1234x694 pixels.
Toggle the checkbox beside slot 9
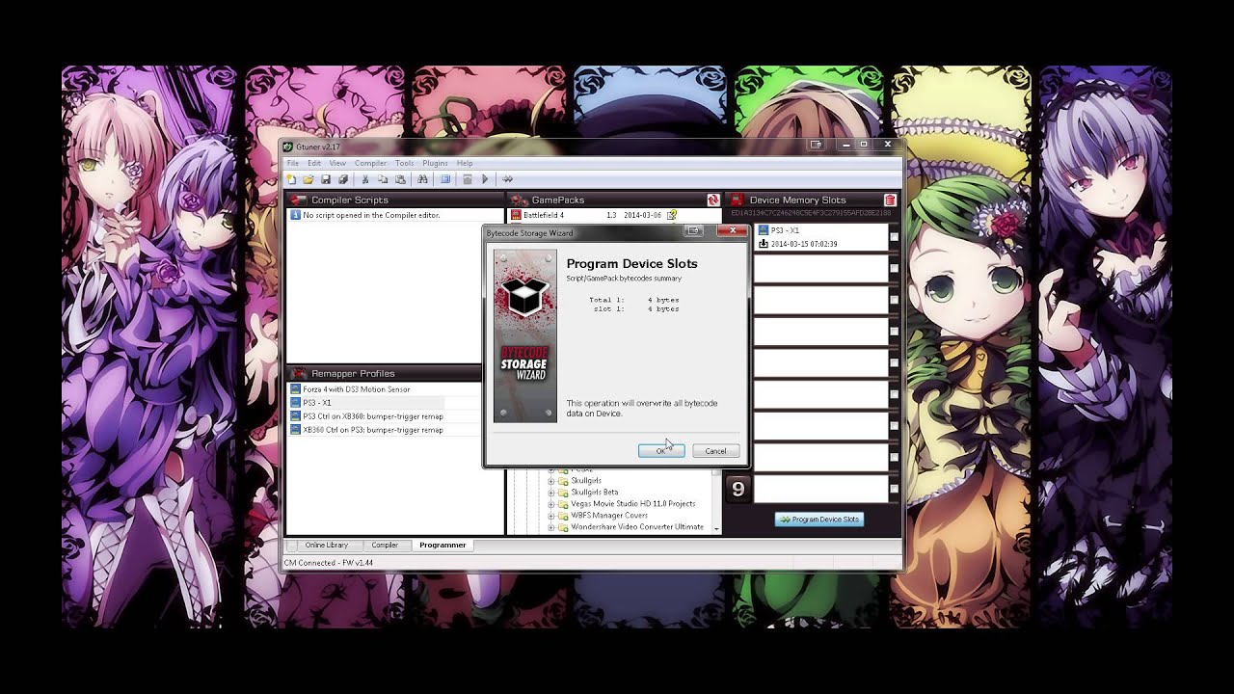click(894, 489)
